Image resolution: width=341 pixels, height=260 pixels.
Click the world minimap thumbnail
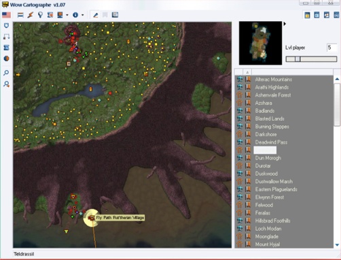pos(260,43)
